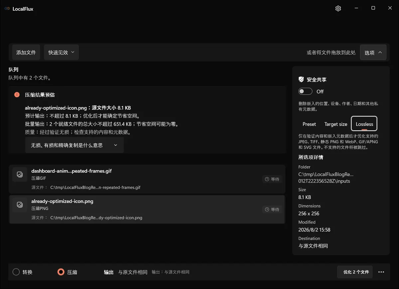Click the Folder path value in details
This screenshot has height=289, width=399.
coord(326,178)
